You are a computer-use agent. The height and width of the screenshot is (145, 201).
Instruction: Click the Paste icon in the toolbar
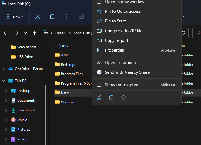[67, 17]
